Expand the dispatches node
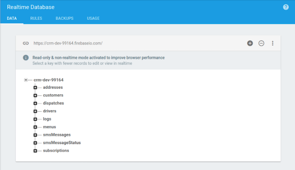The width and height of the screenshot is (295, 170). pos(35,103)
